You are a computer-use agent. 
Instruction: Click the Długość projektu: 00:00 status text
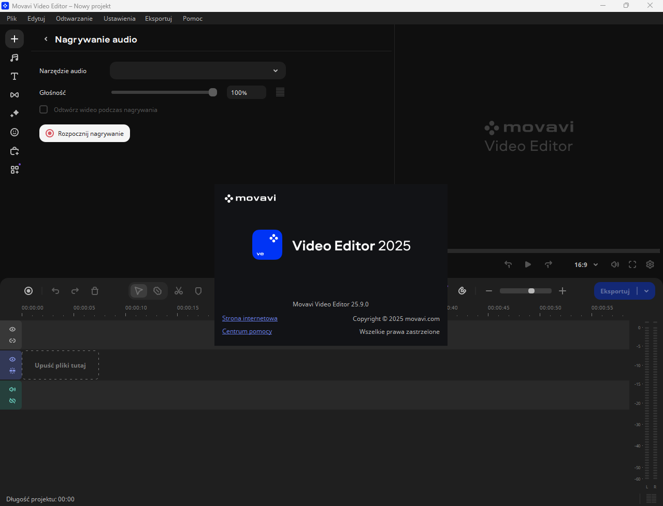click(x=40, y=499)
